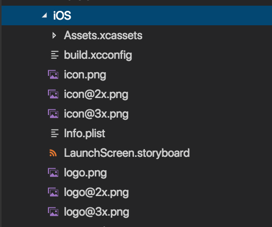Click the text file icon beside build.xcconfig
The image size is (272, 227).
(55, 55)
